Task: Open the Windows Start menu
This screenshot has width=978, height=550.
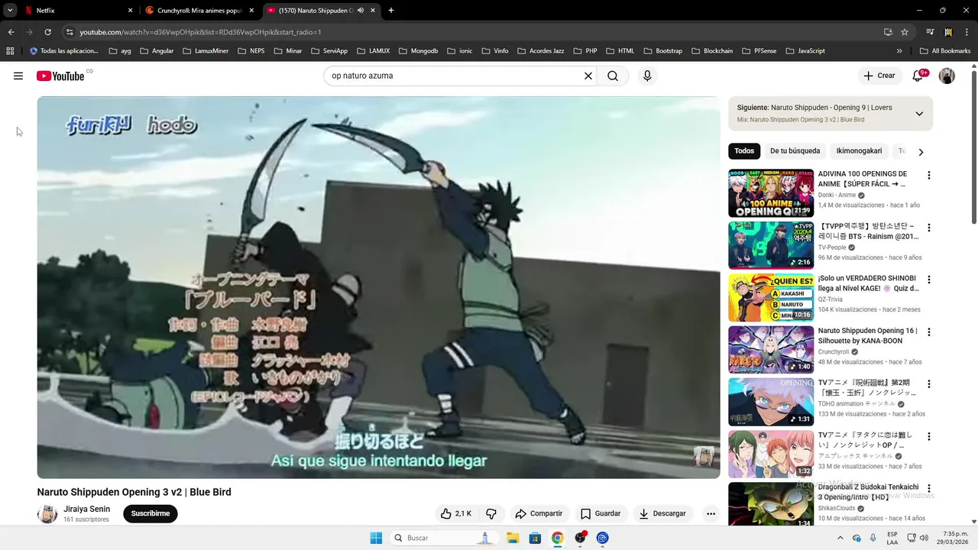Action: coord(376,538)
